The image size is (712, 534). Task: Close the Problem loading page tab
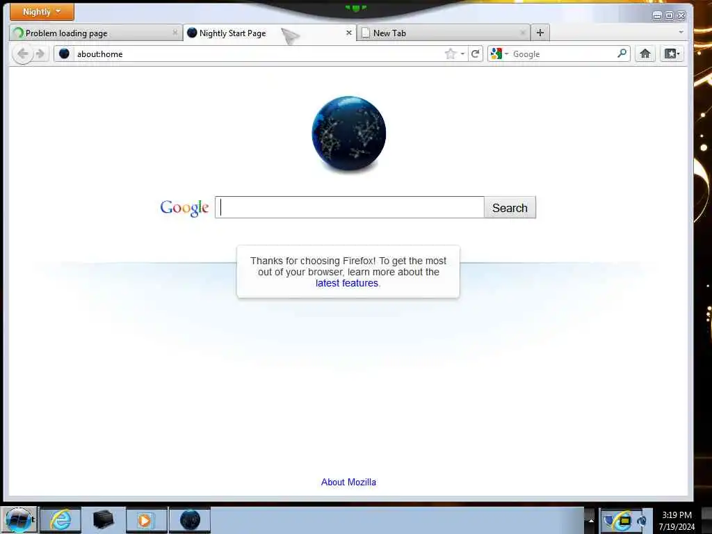click(x=175, y=33)
